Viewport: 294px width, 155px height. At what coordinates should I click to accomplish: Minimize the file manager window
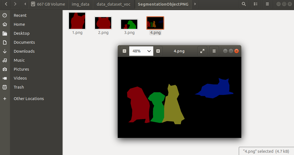(x=278, y=4)
